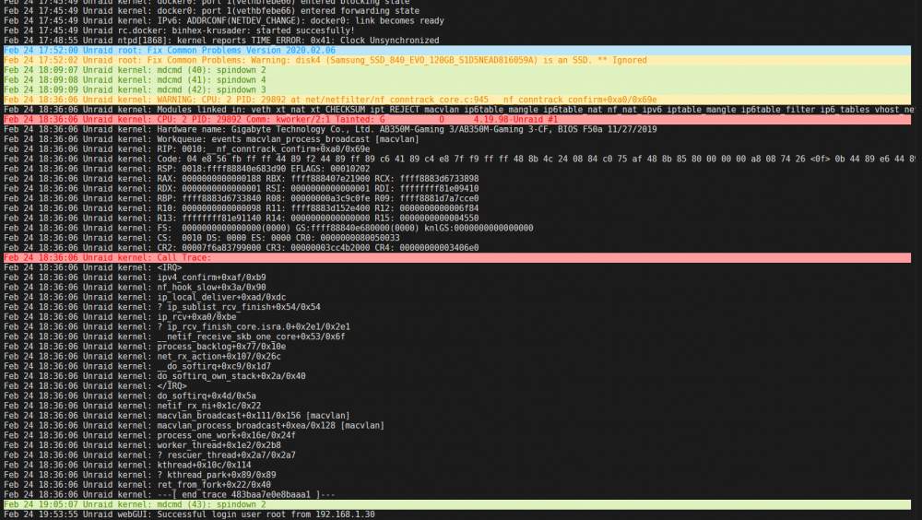The image size is (922, 520).
Task: Click the 'RAX: 0000000000000188' register line
Action: [x=241, y=179]
